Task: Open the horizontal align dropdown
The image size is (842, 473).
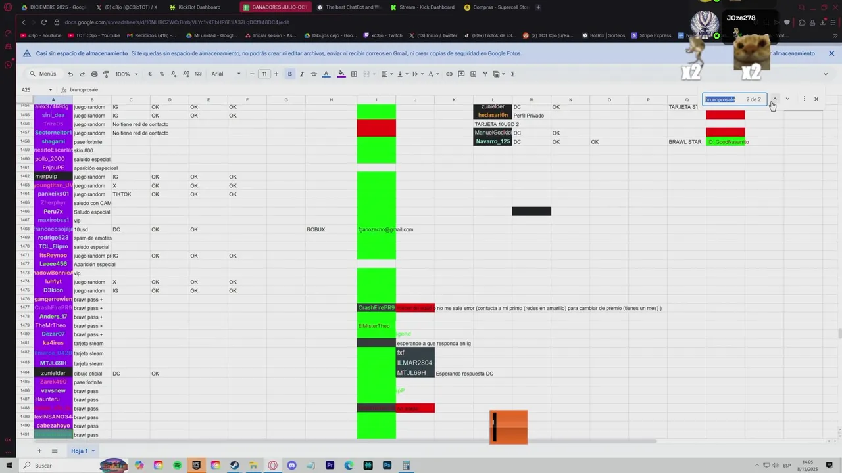Action: [386, 74]
